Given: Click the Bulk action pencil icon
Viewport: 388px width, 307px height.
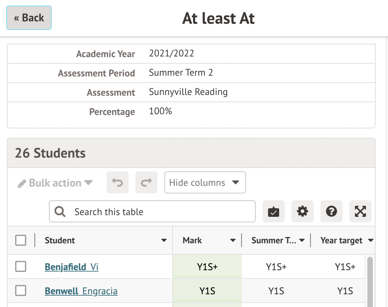Looking at the screenshot, I should click(22, 183).
